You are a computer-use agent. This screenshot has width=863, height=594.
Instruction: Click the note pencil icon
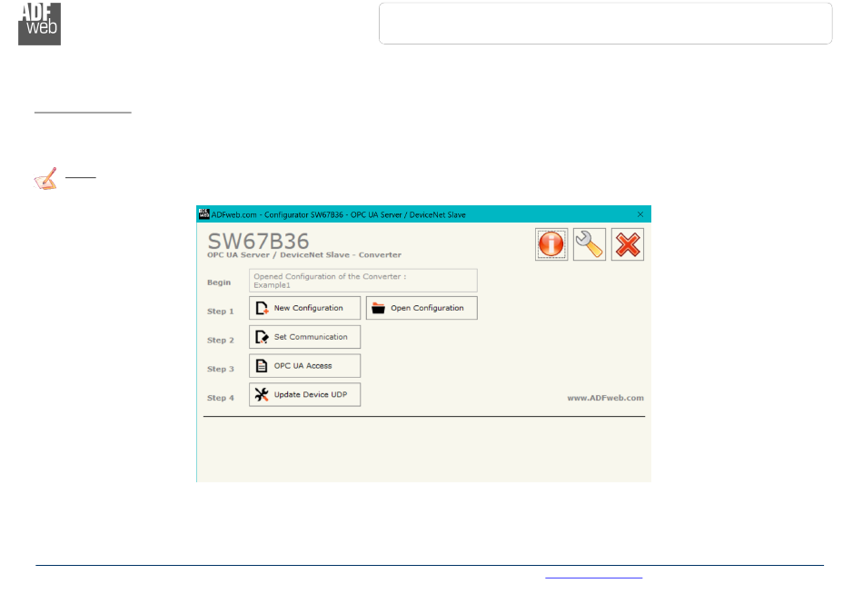pyautogui.click(x=45, y=178)
